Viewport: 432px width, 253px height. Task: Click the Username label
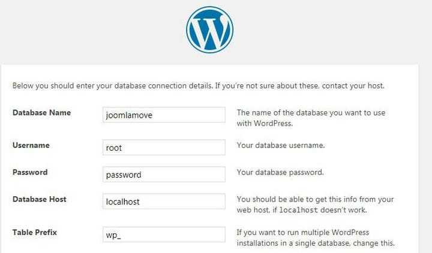31,145
